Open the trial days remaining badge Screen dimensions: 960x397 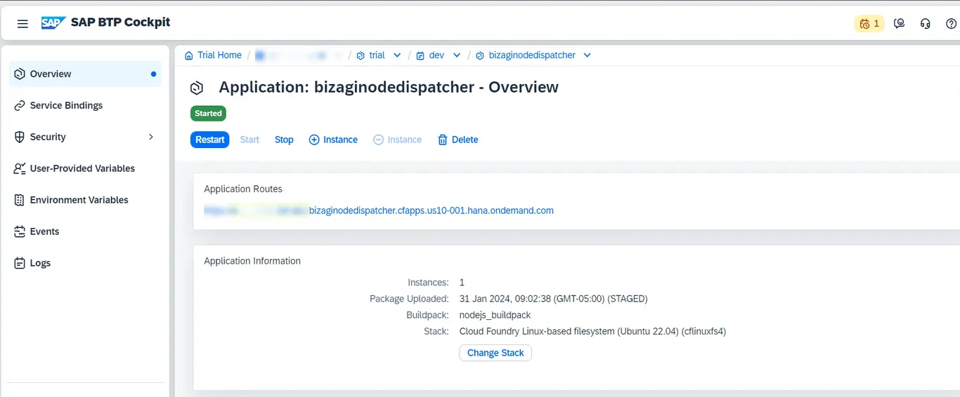point(869,24)
